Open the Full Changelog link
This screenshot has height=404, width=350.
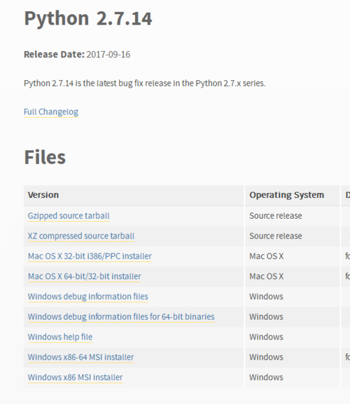[51, 112]
